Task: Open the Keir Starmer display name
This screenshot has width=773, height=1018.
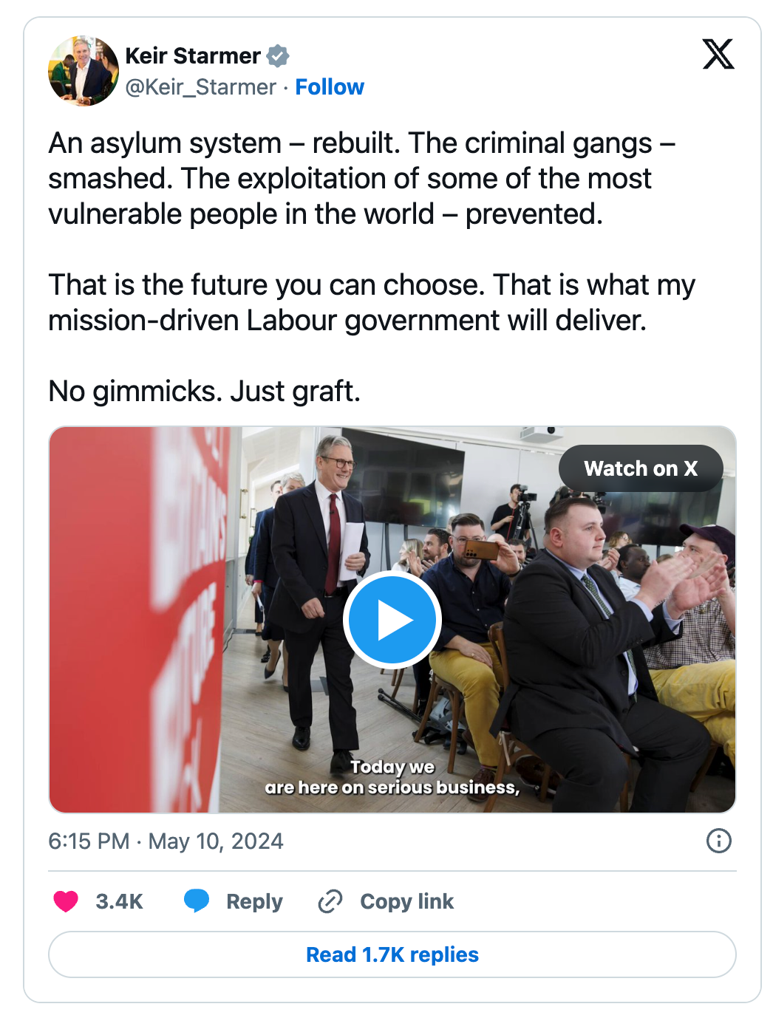Action: point(193,55)
